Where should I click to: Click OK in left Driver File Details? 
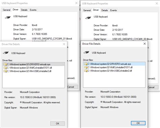point(57,124)
